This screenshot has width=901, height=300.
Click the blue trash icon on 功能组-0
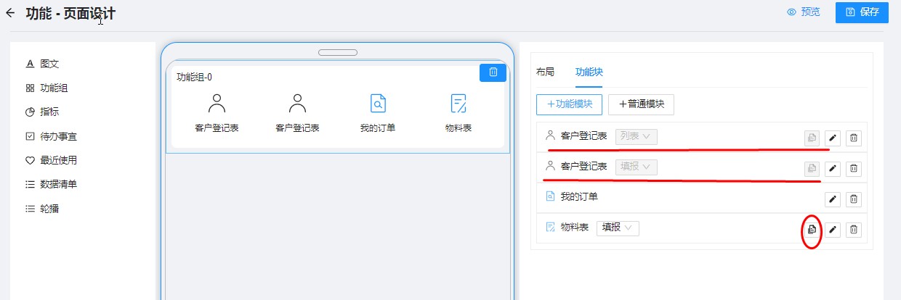point(493,72)
